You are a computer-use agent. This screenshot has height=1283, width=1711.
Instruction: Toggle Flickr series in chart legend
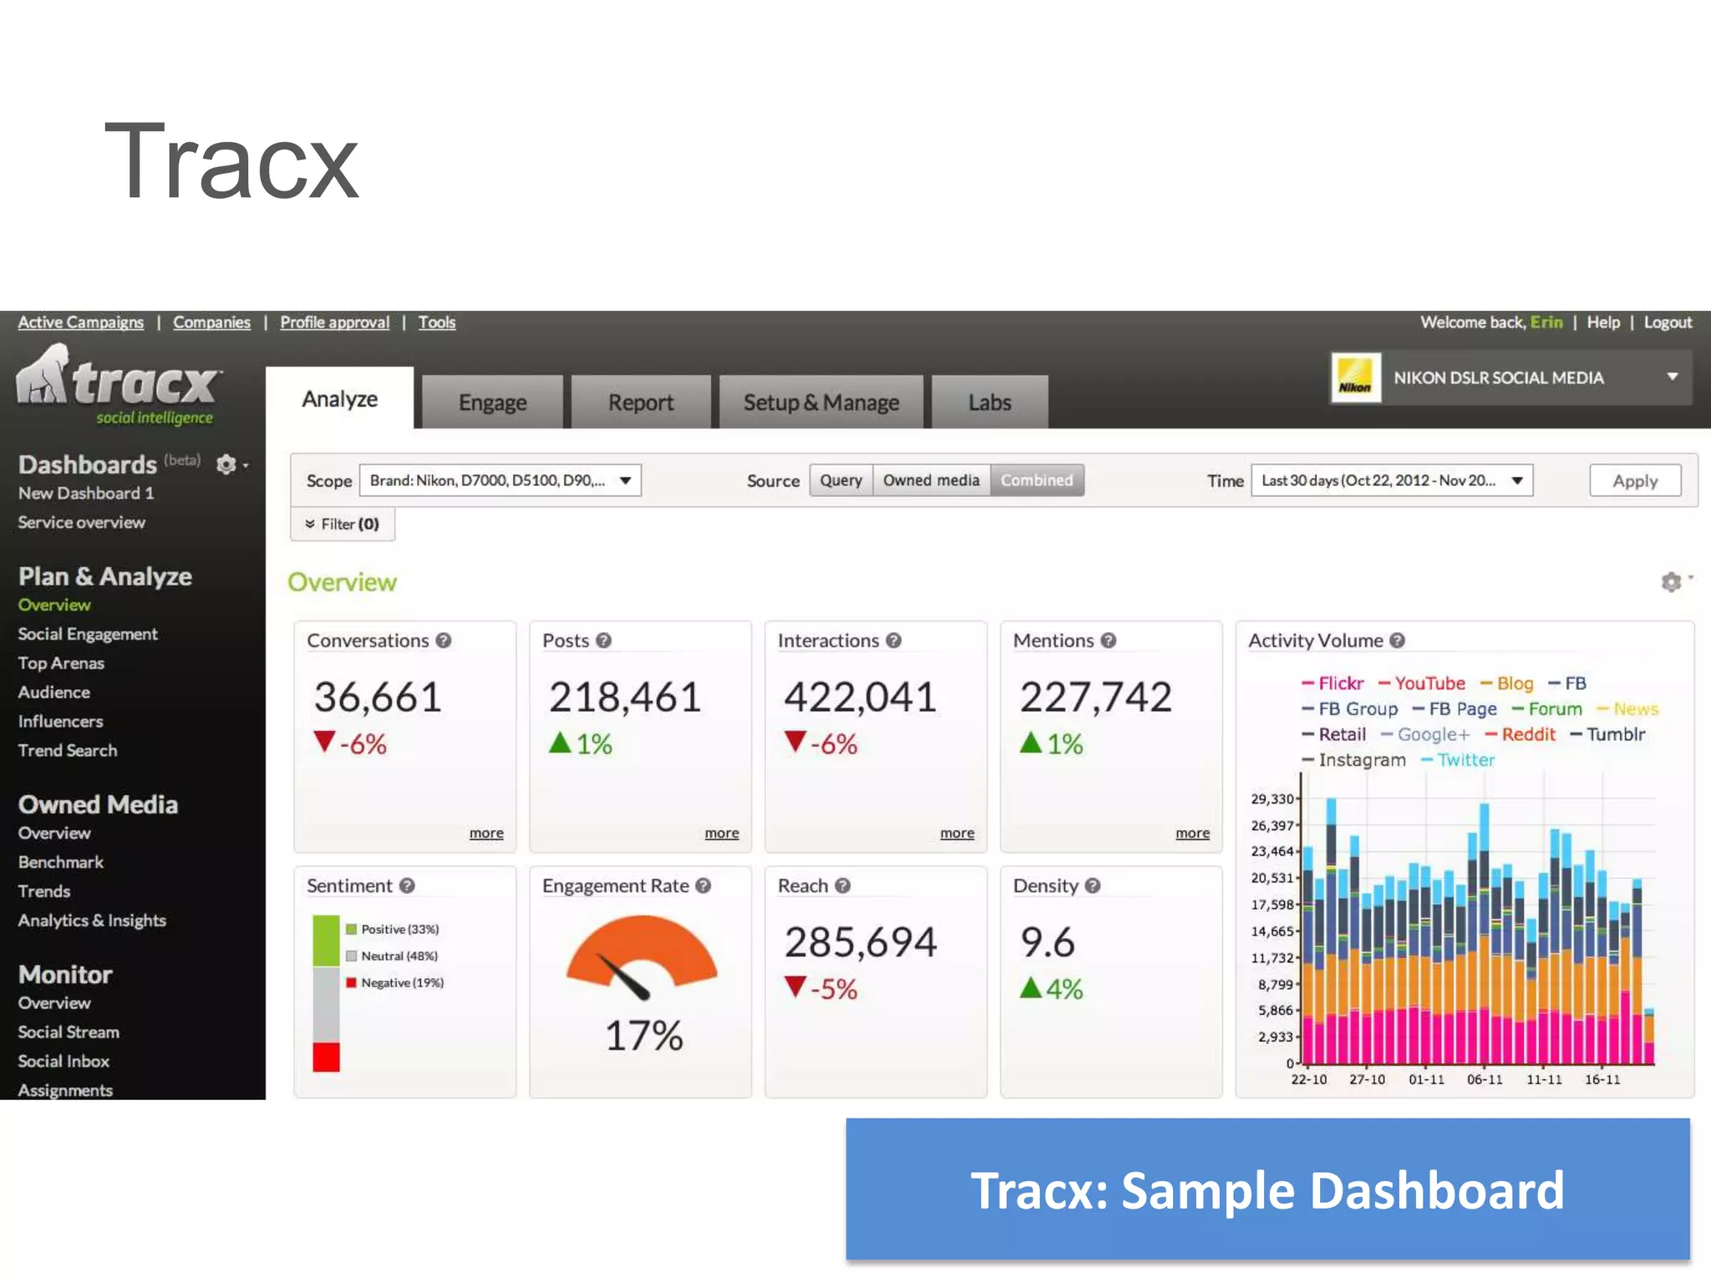click(1333, 683)
